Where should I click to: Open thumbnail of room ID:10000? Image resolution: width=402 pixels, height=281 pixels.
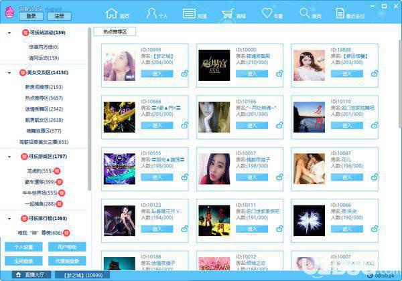pos(214,66)
